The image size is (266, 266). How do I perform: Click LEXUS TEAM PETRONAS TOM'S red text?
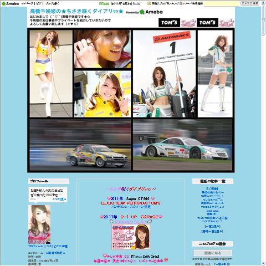coord(131,203)
